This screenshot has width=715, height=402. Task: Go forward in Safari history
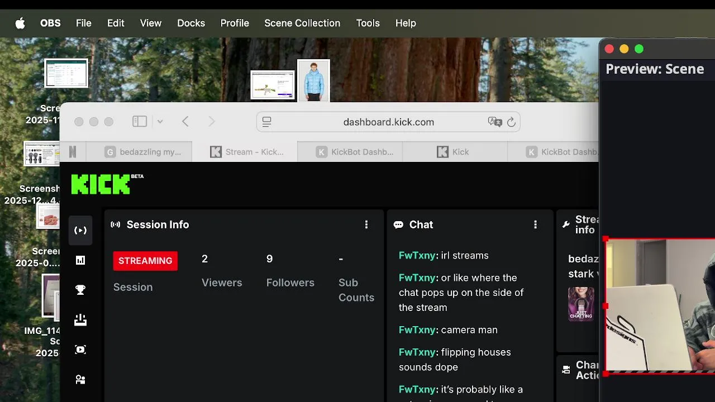(x=211, y=122)
